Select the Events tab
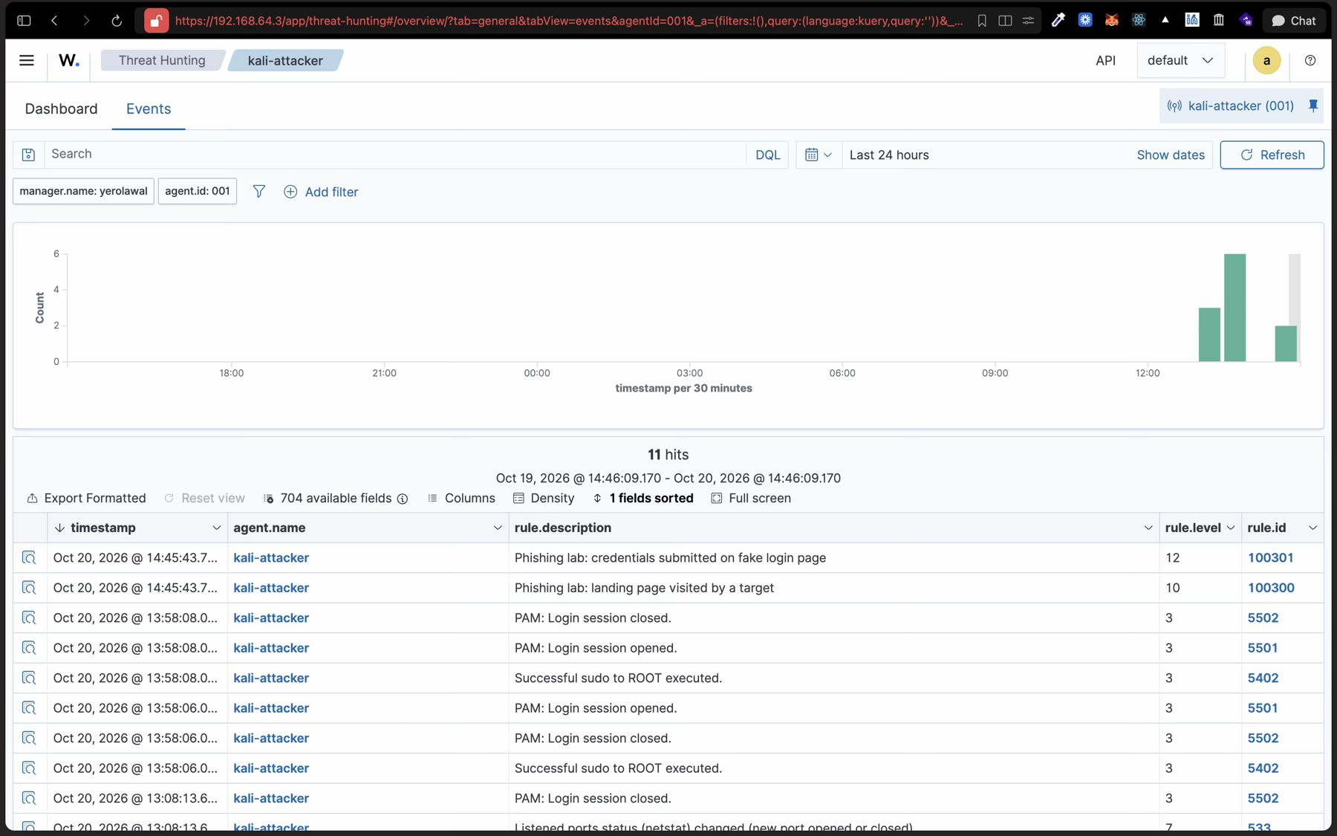Viewport: 1337px width, 836px height. (x=149, y=108)
